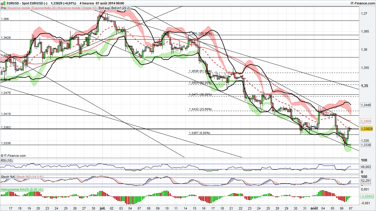
Task: Open the Prix indicator settings
Action: coord(3,8)
